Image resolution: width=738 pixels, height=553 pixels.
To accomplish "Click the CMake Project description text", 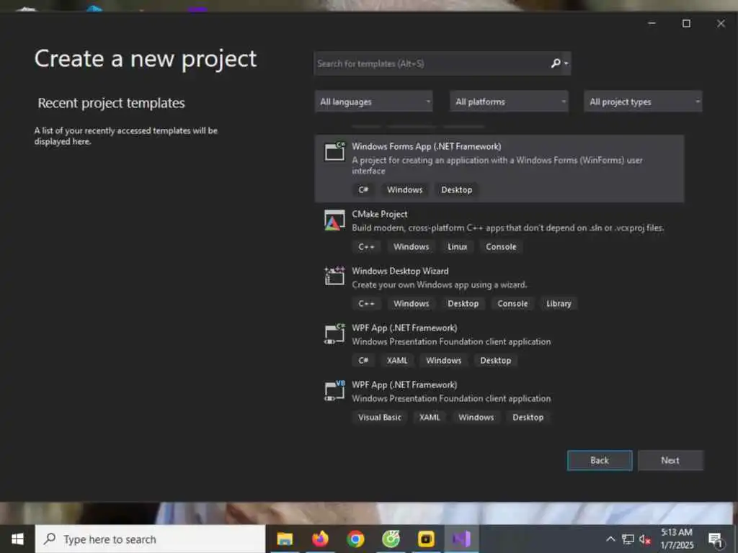I will [x=508, y=228].
